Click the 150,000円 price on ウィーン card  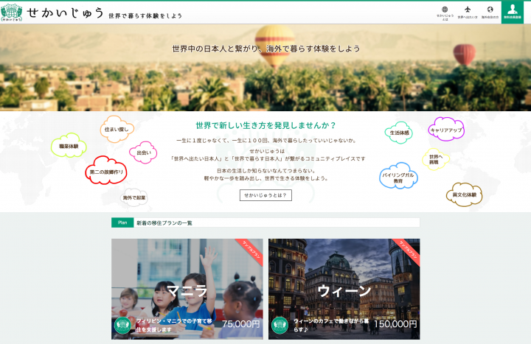click(395, 324)
